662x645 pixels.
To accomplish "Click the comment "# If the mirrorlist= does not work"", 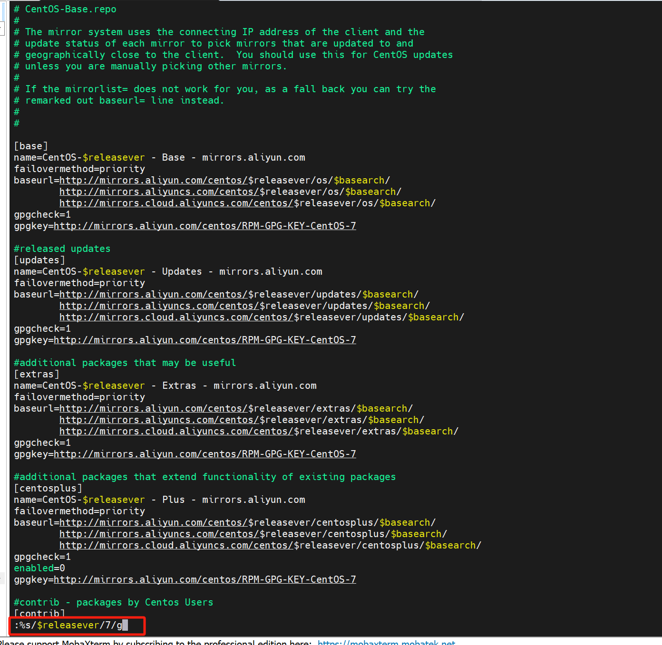I will coord(225,89).
